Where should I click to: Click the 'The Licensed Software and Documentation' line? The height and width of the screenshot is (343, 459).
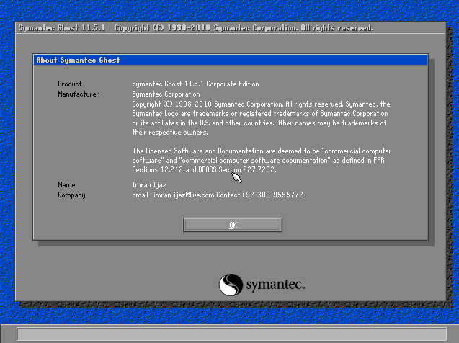point(262,151)
